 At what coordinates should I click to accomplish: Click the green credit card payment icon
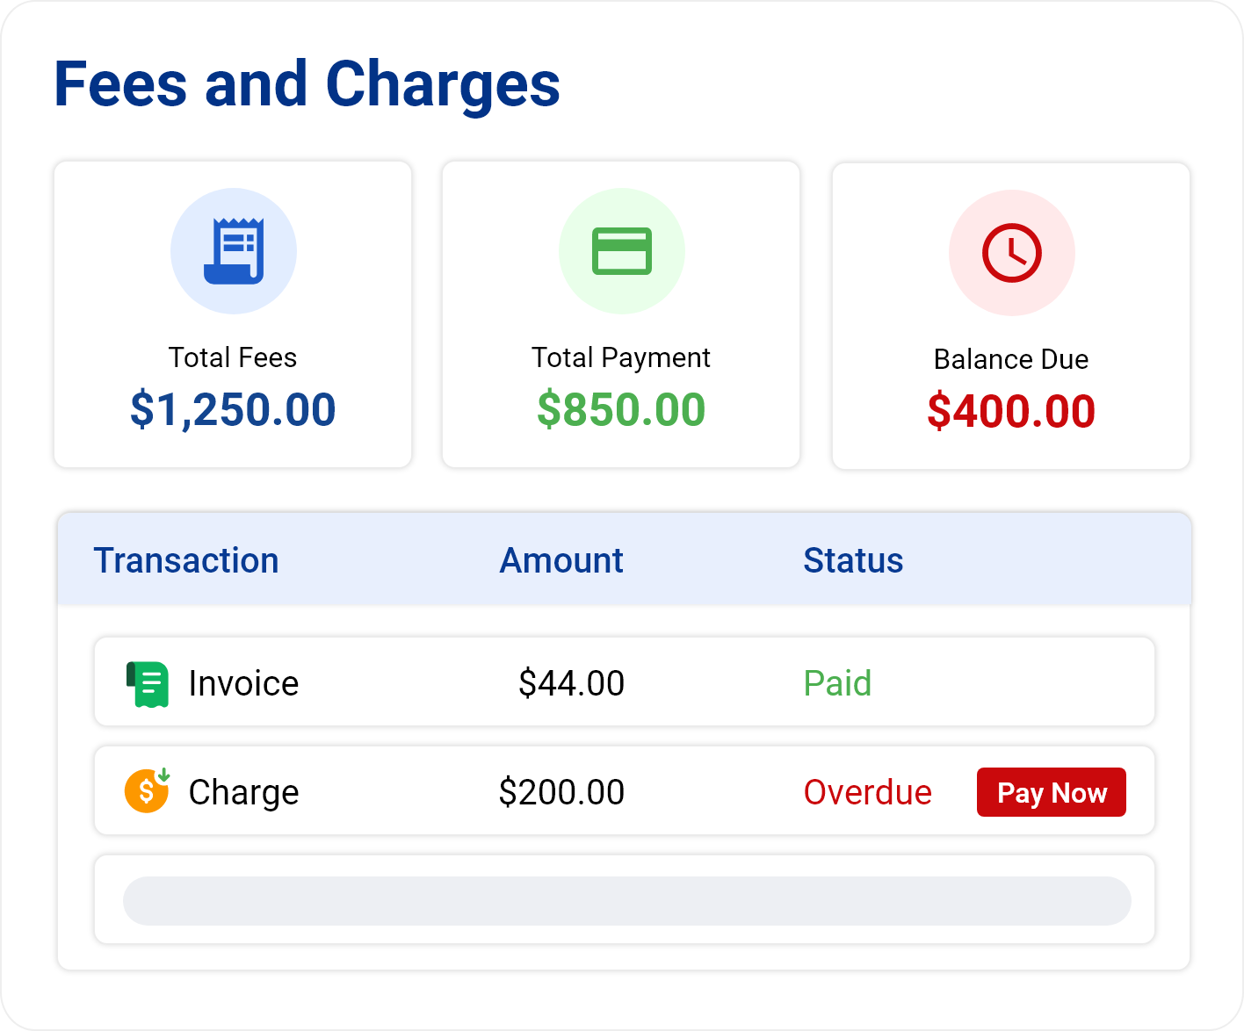[x=622, y=251]
